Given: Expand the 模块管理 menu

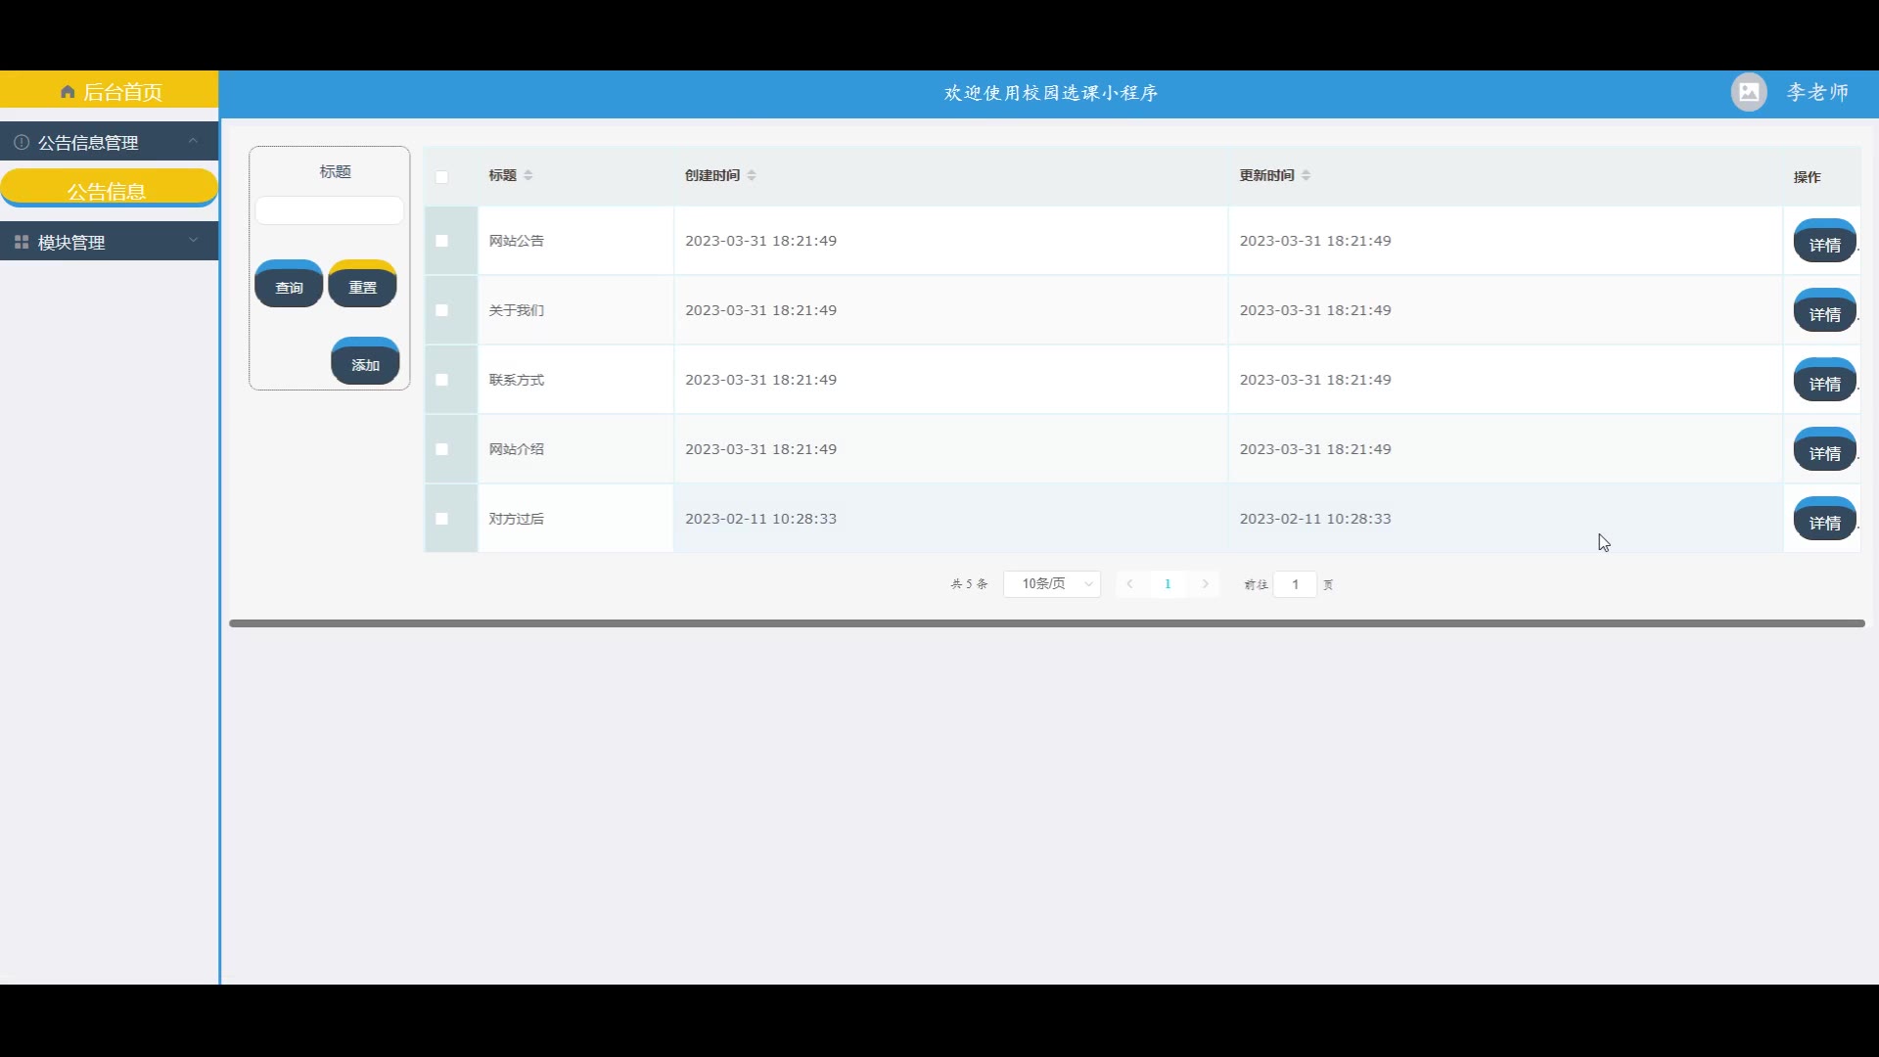Looking at the screenshot, I should coord(193,241).
